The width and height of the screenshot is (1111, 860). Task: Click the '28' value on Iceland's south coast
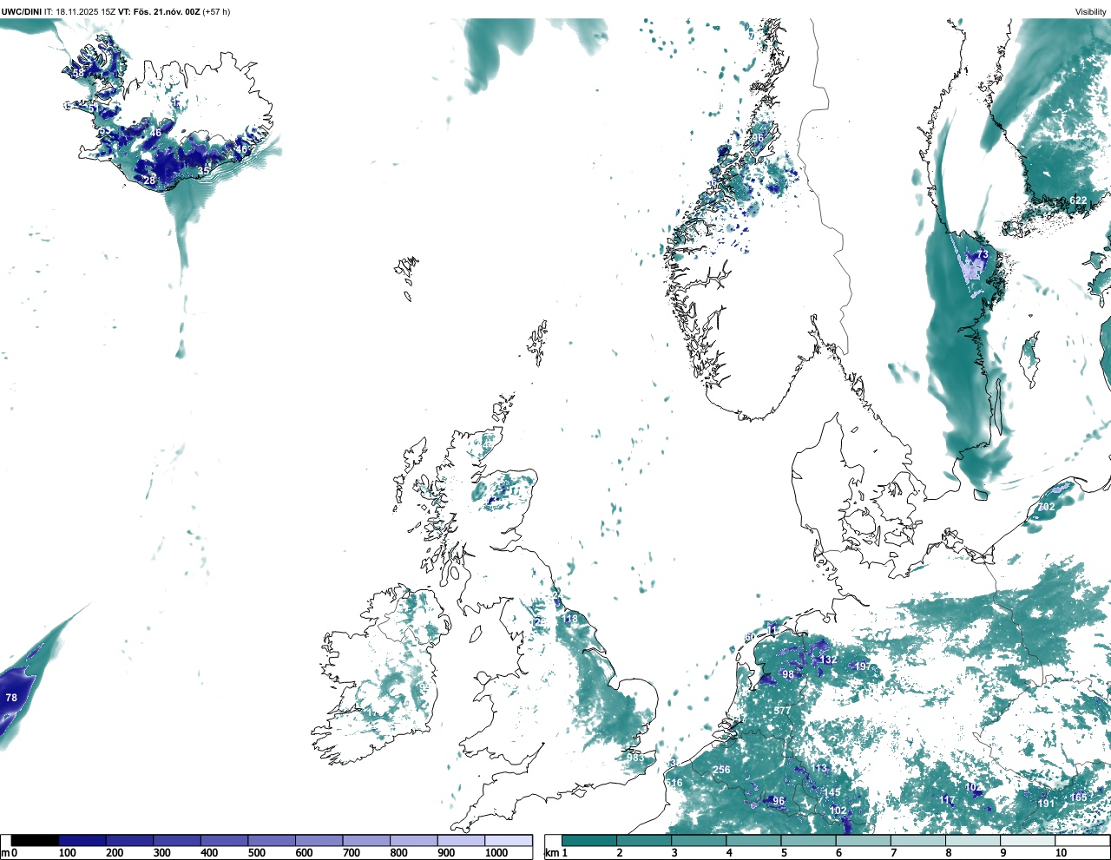[x=149, y=181]
